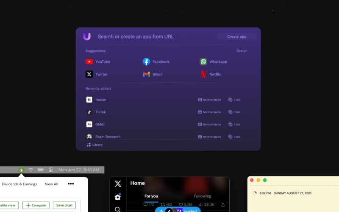Click the green menu bar app icon
Viewport: 339px width, 212px height.
click(21, 170)
